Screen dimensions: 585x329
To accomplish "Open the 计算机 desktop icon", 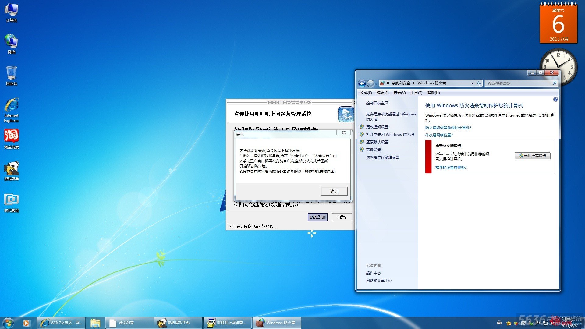I will coord(11,13).
